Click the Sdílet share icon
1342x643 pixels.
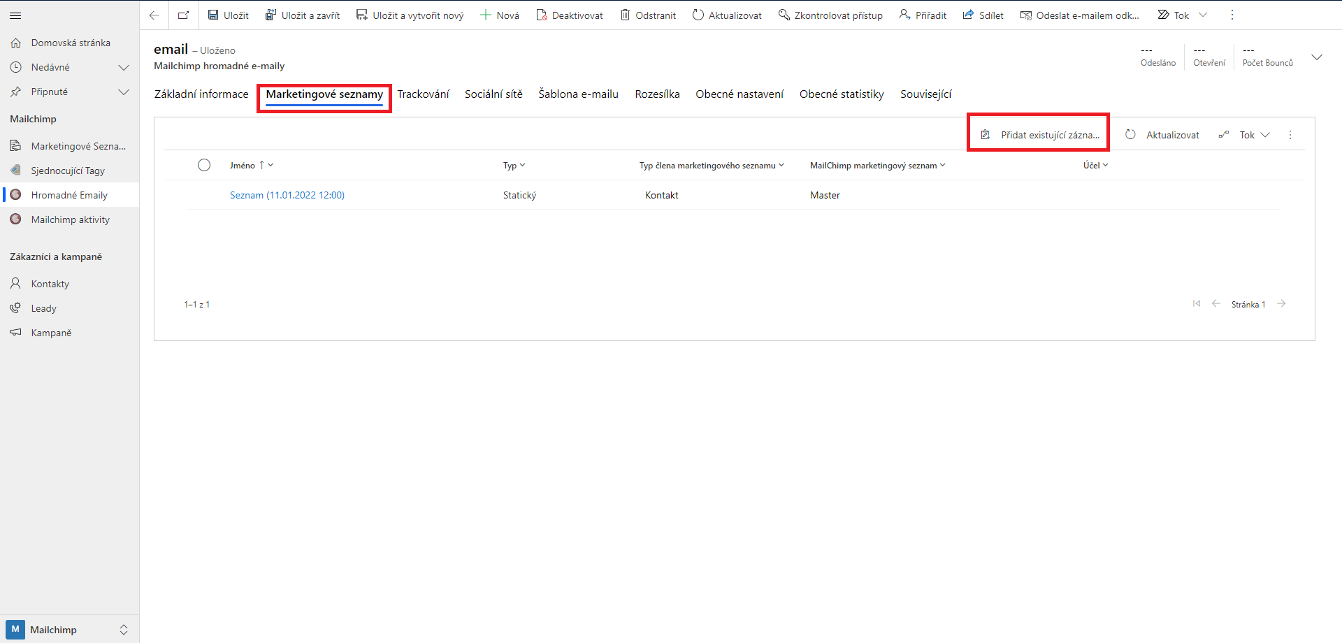tap(969, 15)
